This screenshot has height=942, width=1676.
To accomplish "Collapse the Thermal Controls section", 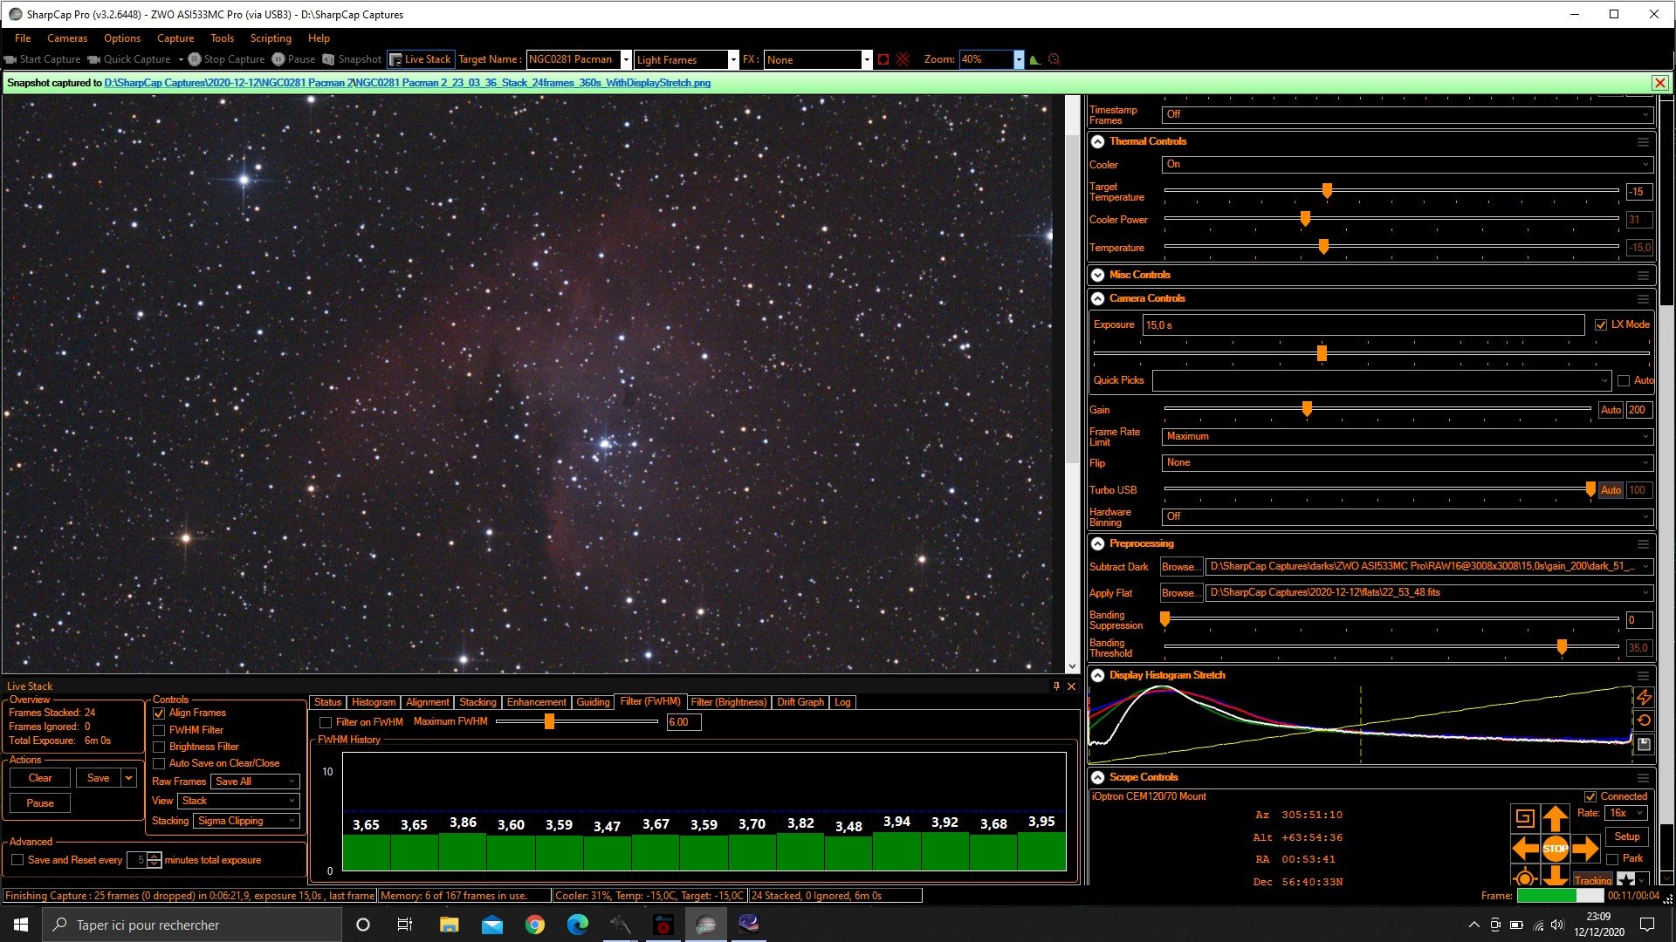I will pos(1098,141).
